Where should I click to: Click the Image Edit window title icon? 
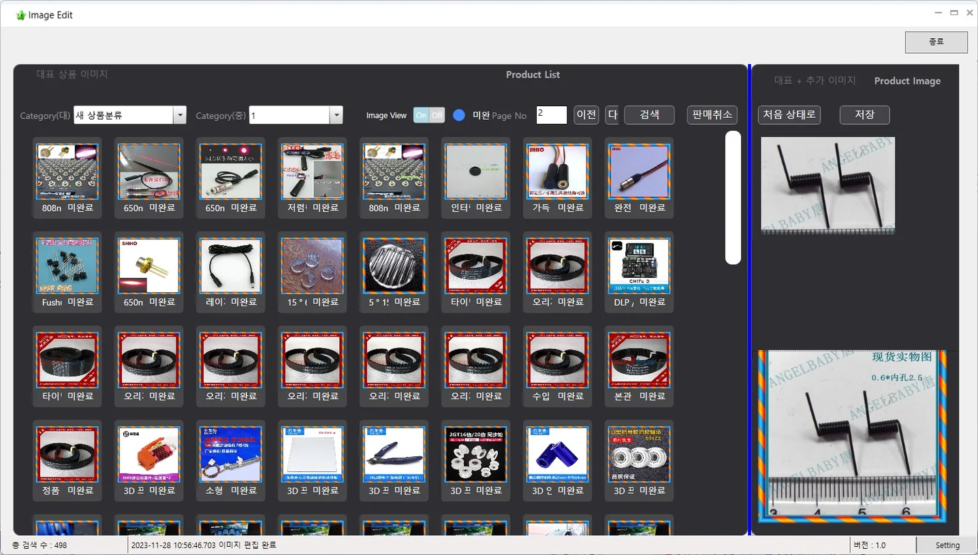(x=20, y=15)
